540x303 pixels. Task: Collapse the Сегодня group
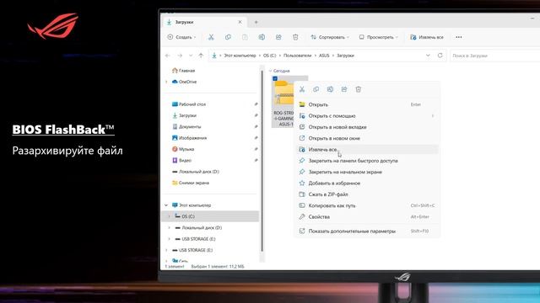[x=270, y=71]
